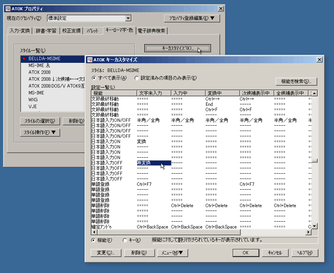Viewport: 334px width, 273px height.
Task: Click 削除(D) button in key customize dialog
Action: point(139,253)
